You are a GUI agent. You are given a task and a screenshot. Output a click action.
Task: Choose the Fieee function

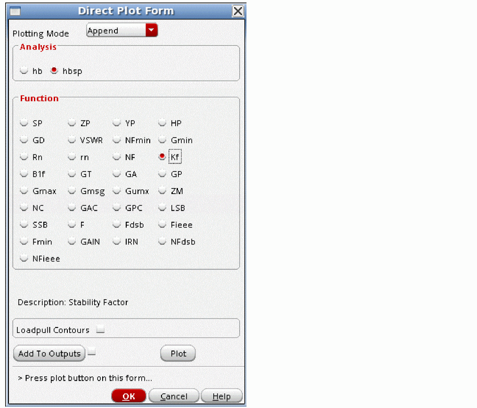click(162, 224)
